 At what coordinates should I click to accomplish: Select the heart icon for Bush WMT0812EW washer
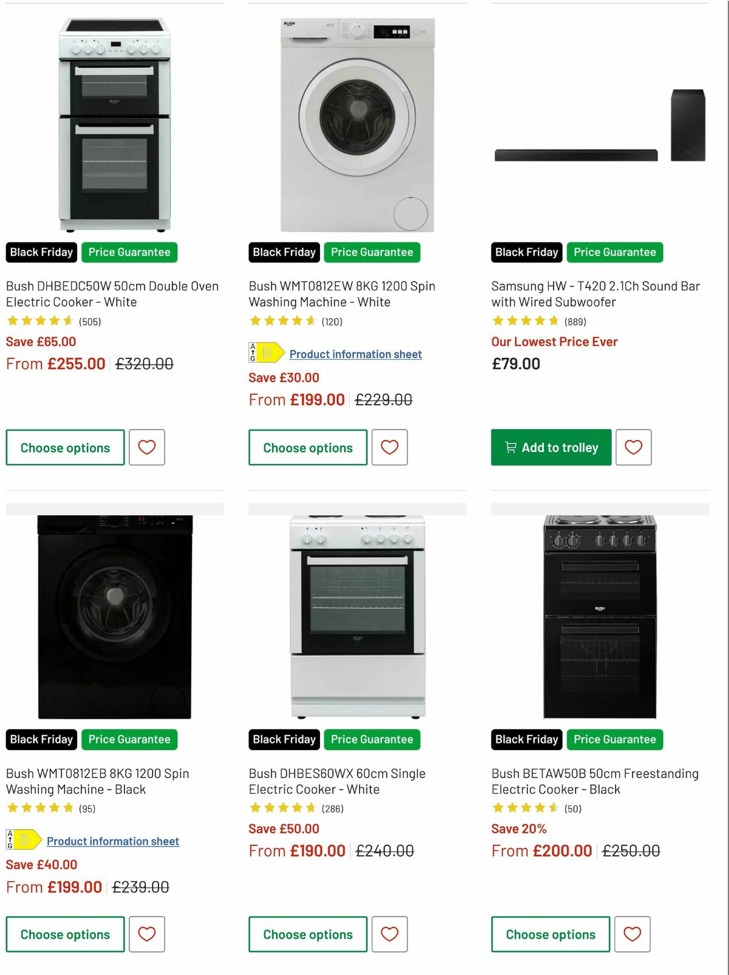(x=389, y=448)
